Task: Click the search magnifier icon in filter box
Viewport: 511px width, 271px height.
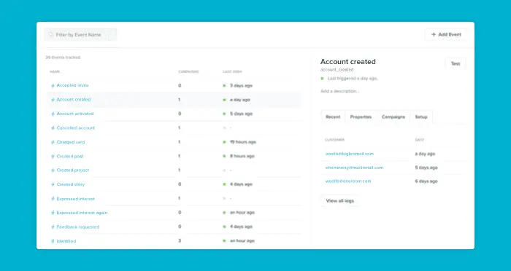Action: point(51,34)
